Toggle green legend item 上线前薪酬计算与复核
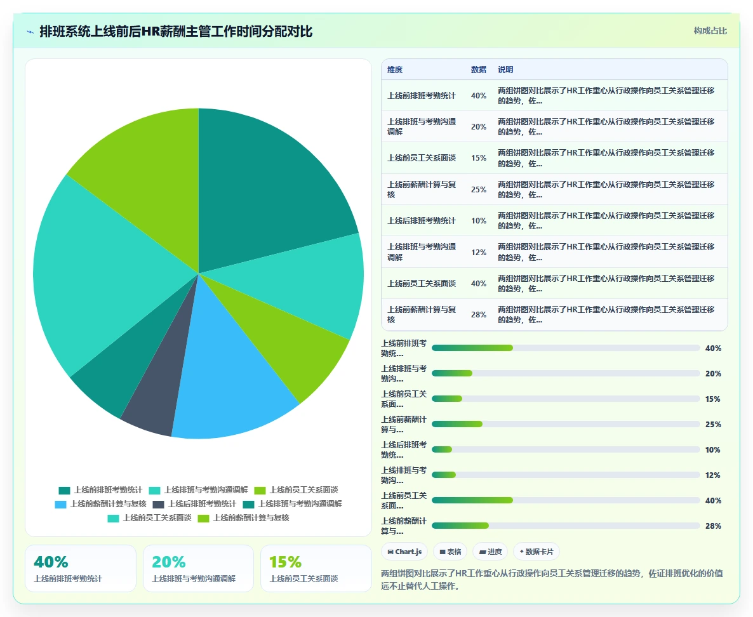The width and height of the screenshot is (753, 617). coord(243,518)
